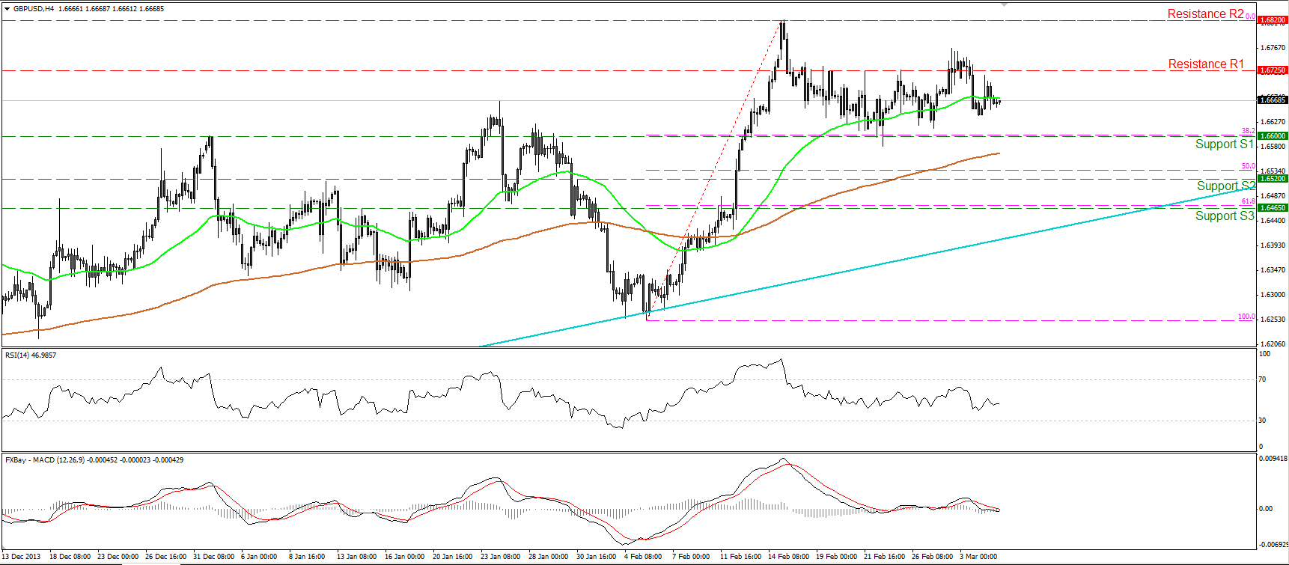
Task: Select the 38.2 Fibonacci level label
Action: (1248, 131)
